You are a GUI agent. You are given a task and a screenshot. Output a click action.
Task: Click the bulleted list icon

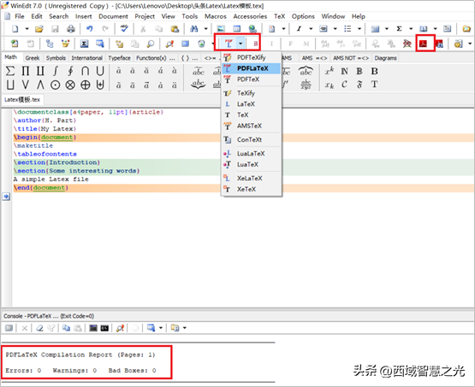347,29
